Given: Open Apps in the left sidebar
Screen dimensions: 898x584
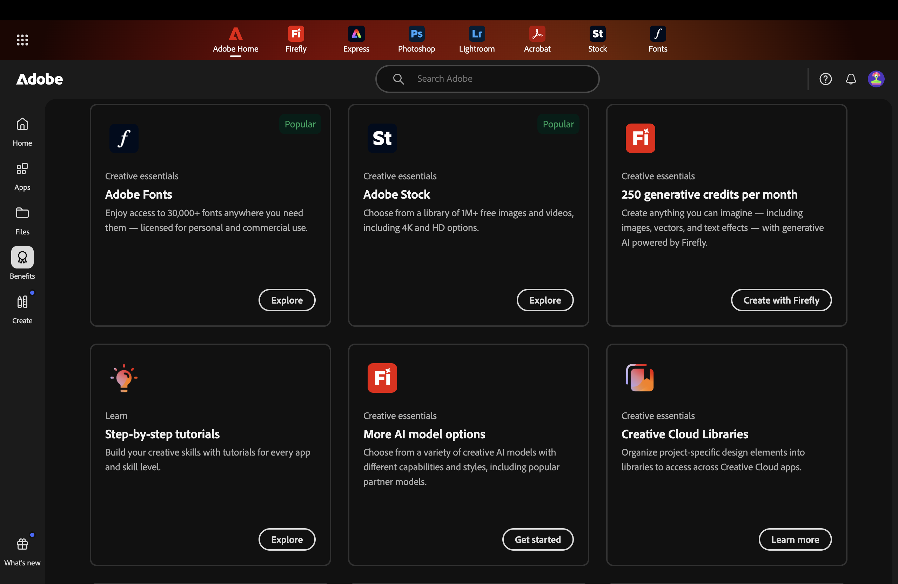Looking at the screenshot, I should pyautogui.click(x=22, y=176).
